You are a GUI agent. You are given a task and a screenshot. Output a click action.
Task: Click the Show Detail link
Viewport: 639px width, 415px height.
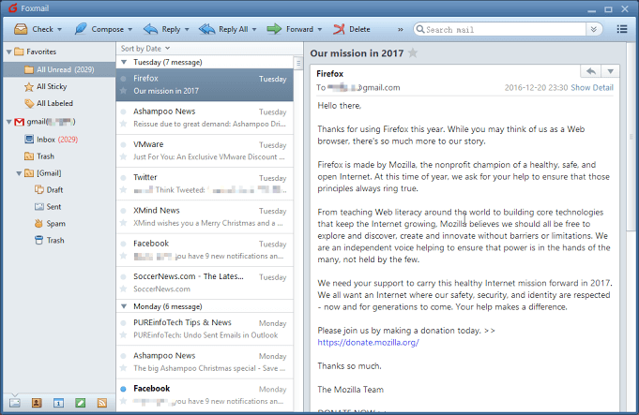(x=592, y=87)
